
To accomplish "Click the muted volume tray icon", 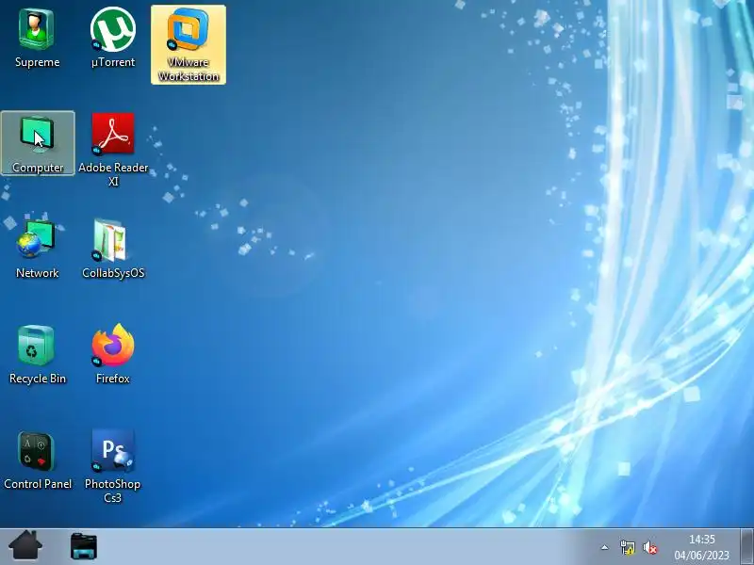I will coord(650,547).
